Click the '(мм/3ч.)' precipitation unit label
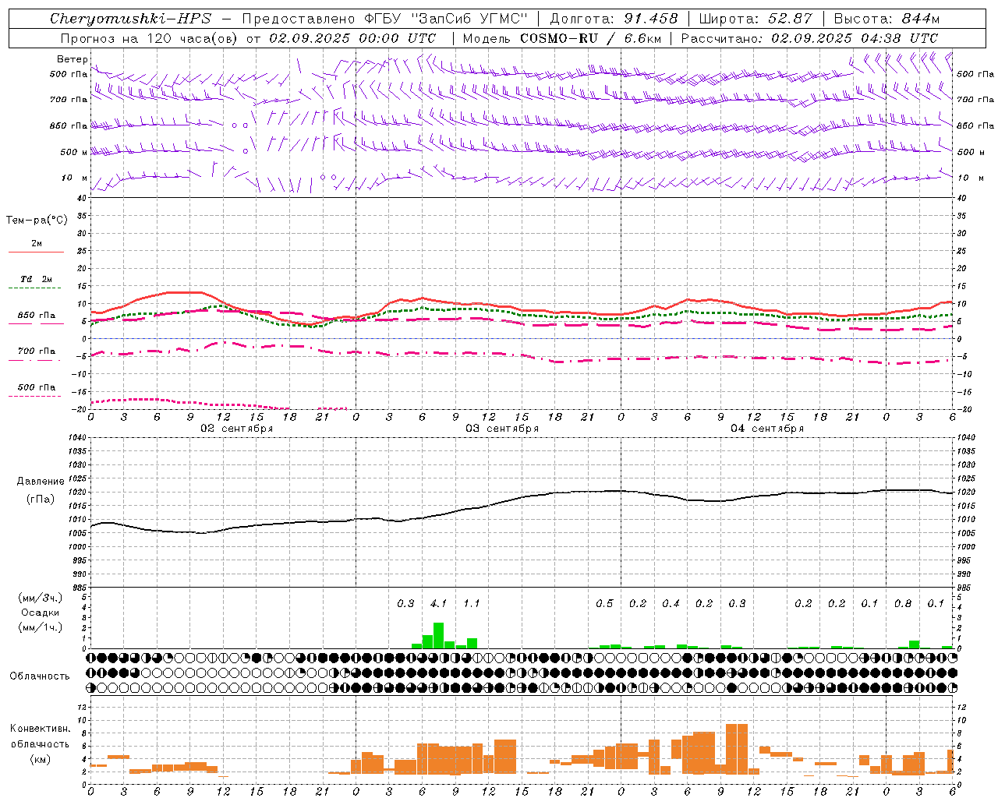 (x=40, y=598)
